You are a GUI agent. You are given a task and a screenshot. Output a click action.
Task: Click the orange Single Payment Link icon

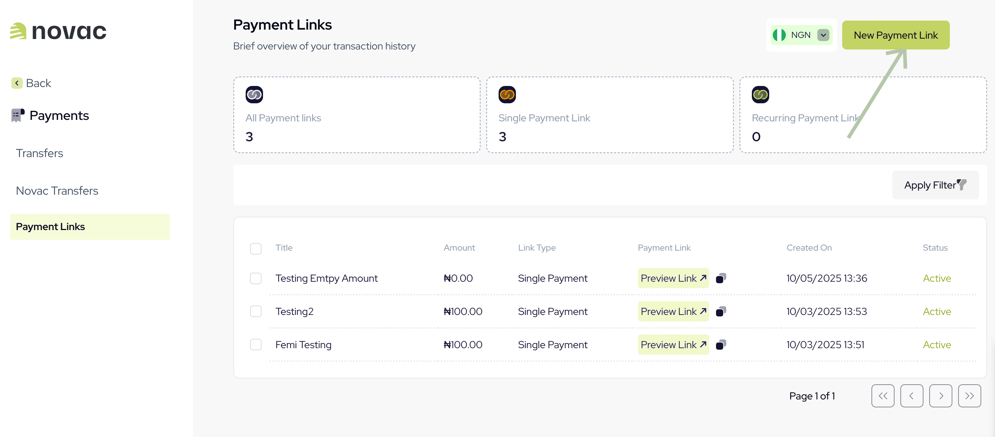point(507,94)
